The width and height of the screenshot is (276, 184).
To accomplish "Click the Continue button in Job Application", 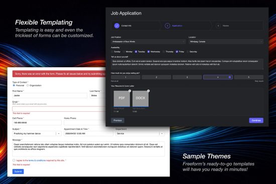I will coord(256,120).
